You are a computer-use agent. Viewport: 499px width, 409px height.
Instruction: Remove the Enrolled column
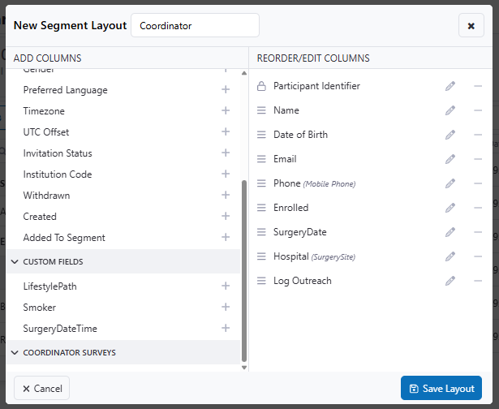[x=478, y=208]
